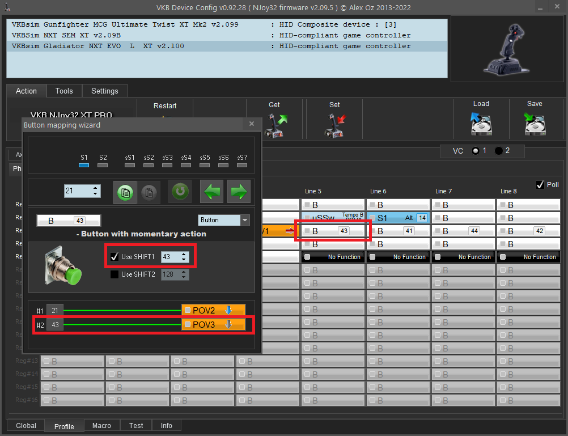Click the red arrow on orange cell
This screenshot has width=568, height=436.
(x=290, y=231)
